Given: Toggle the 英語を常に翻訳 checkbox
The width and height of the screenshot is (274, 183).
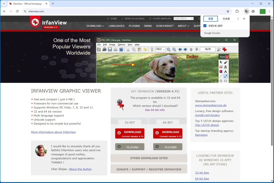Looking at the screenshot, I should click(205, 26).
